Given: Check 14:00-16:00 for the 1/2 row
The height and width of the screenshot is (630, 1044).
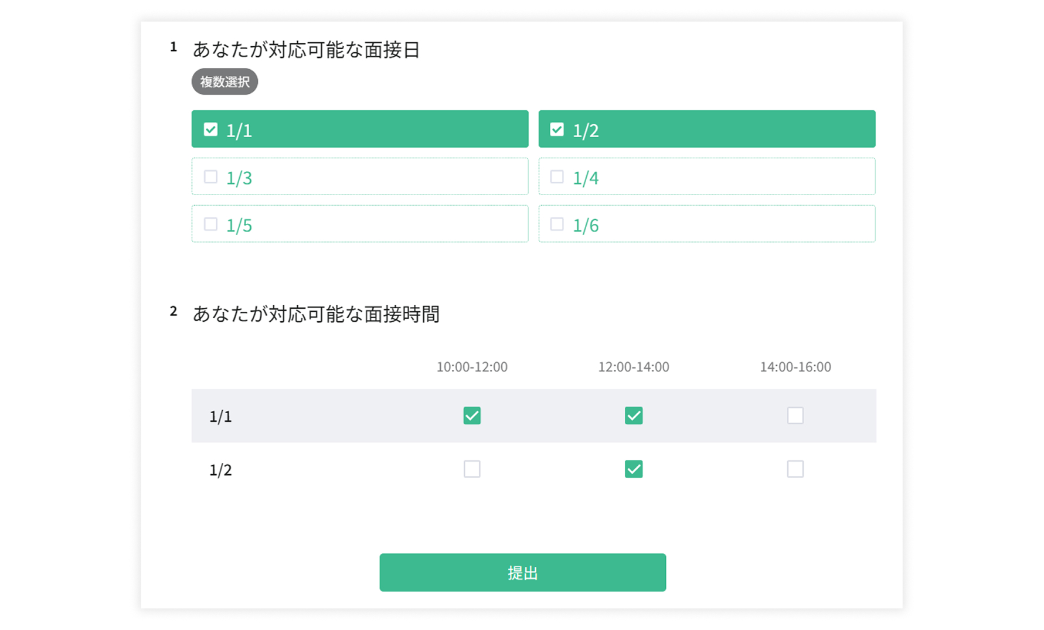Looking at the screenshot, I should click(795, 469).
